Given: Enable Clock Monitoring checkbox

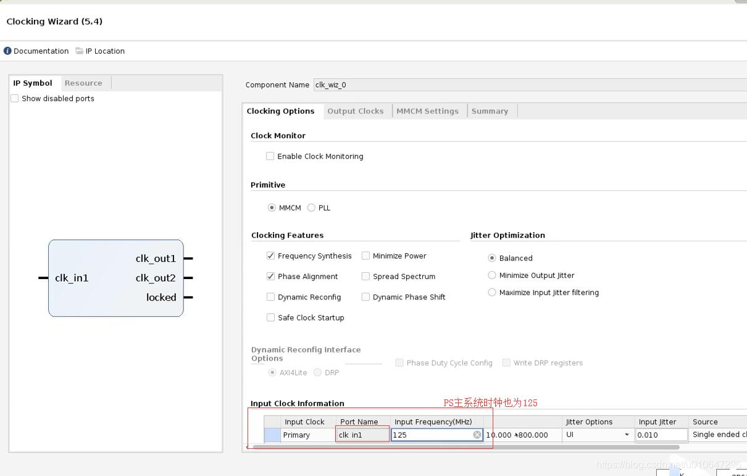Looking at the screenshot, I should click(270, 156).
